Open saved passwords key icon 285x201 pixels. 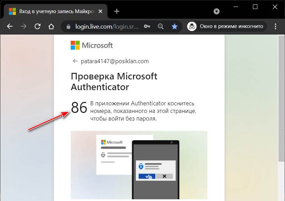(x=147, y=27)
